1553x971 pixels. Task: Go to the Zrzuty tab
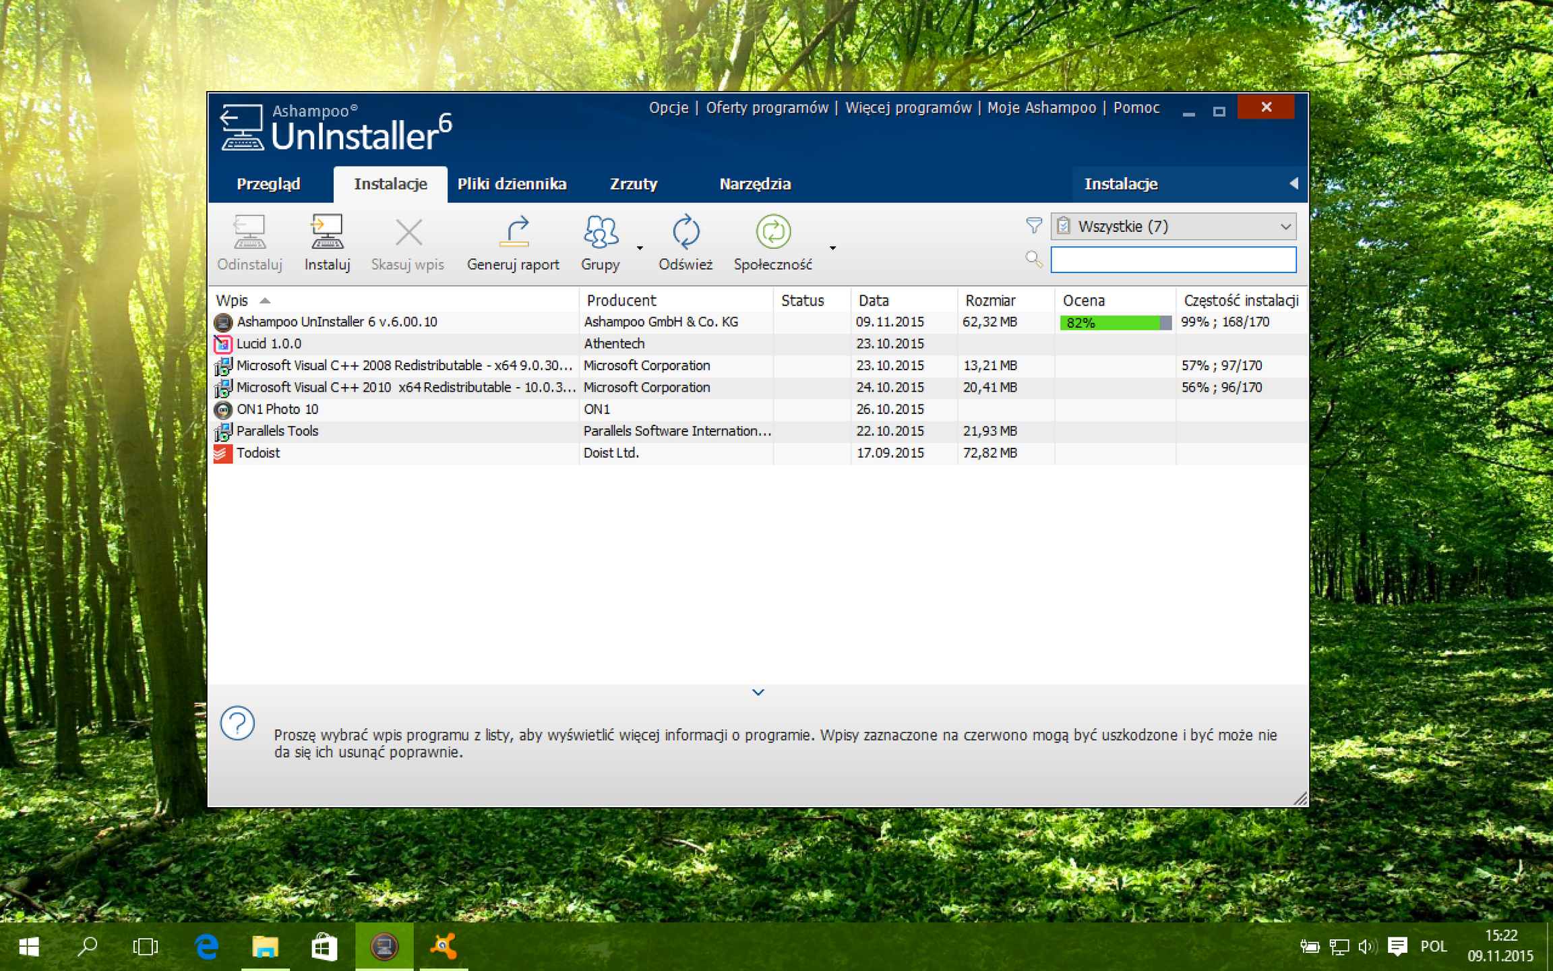pyautogui.click(x=634, y=184)
